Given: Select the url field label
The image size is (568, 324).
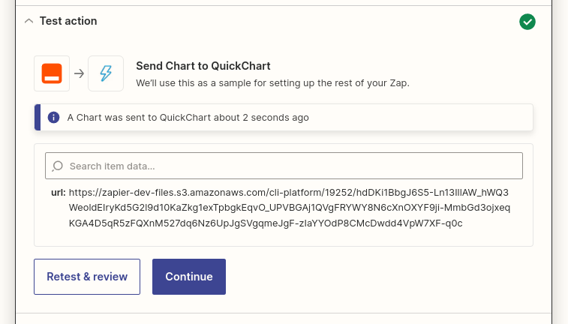Looking at the screenshot, I should 59,193.
